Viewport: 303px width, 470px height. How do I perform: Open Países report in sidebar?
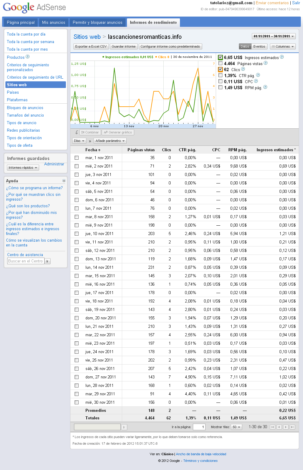pyautogui.click(x=13, y=92)
